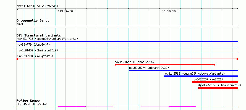Click the 113906200 ruler position label
Screen dimensions: 246x110
(x=65, y=11)
